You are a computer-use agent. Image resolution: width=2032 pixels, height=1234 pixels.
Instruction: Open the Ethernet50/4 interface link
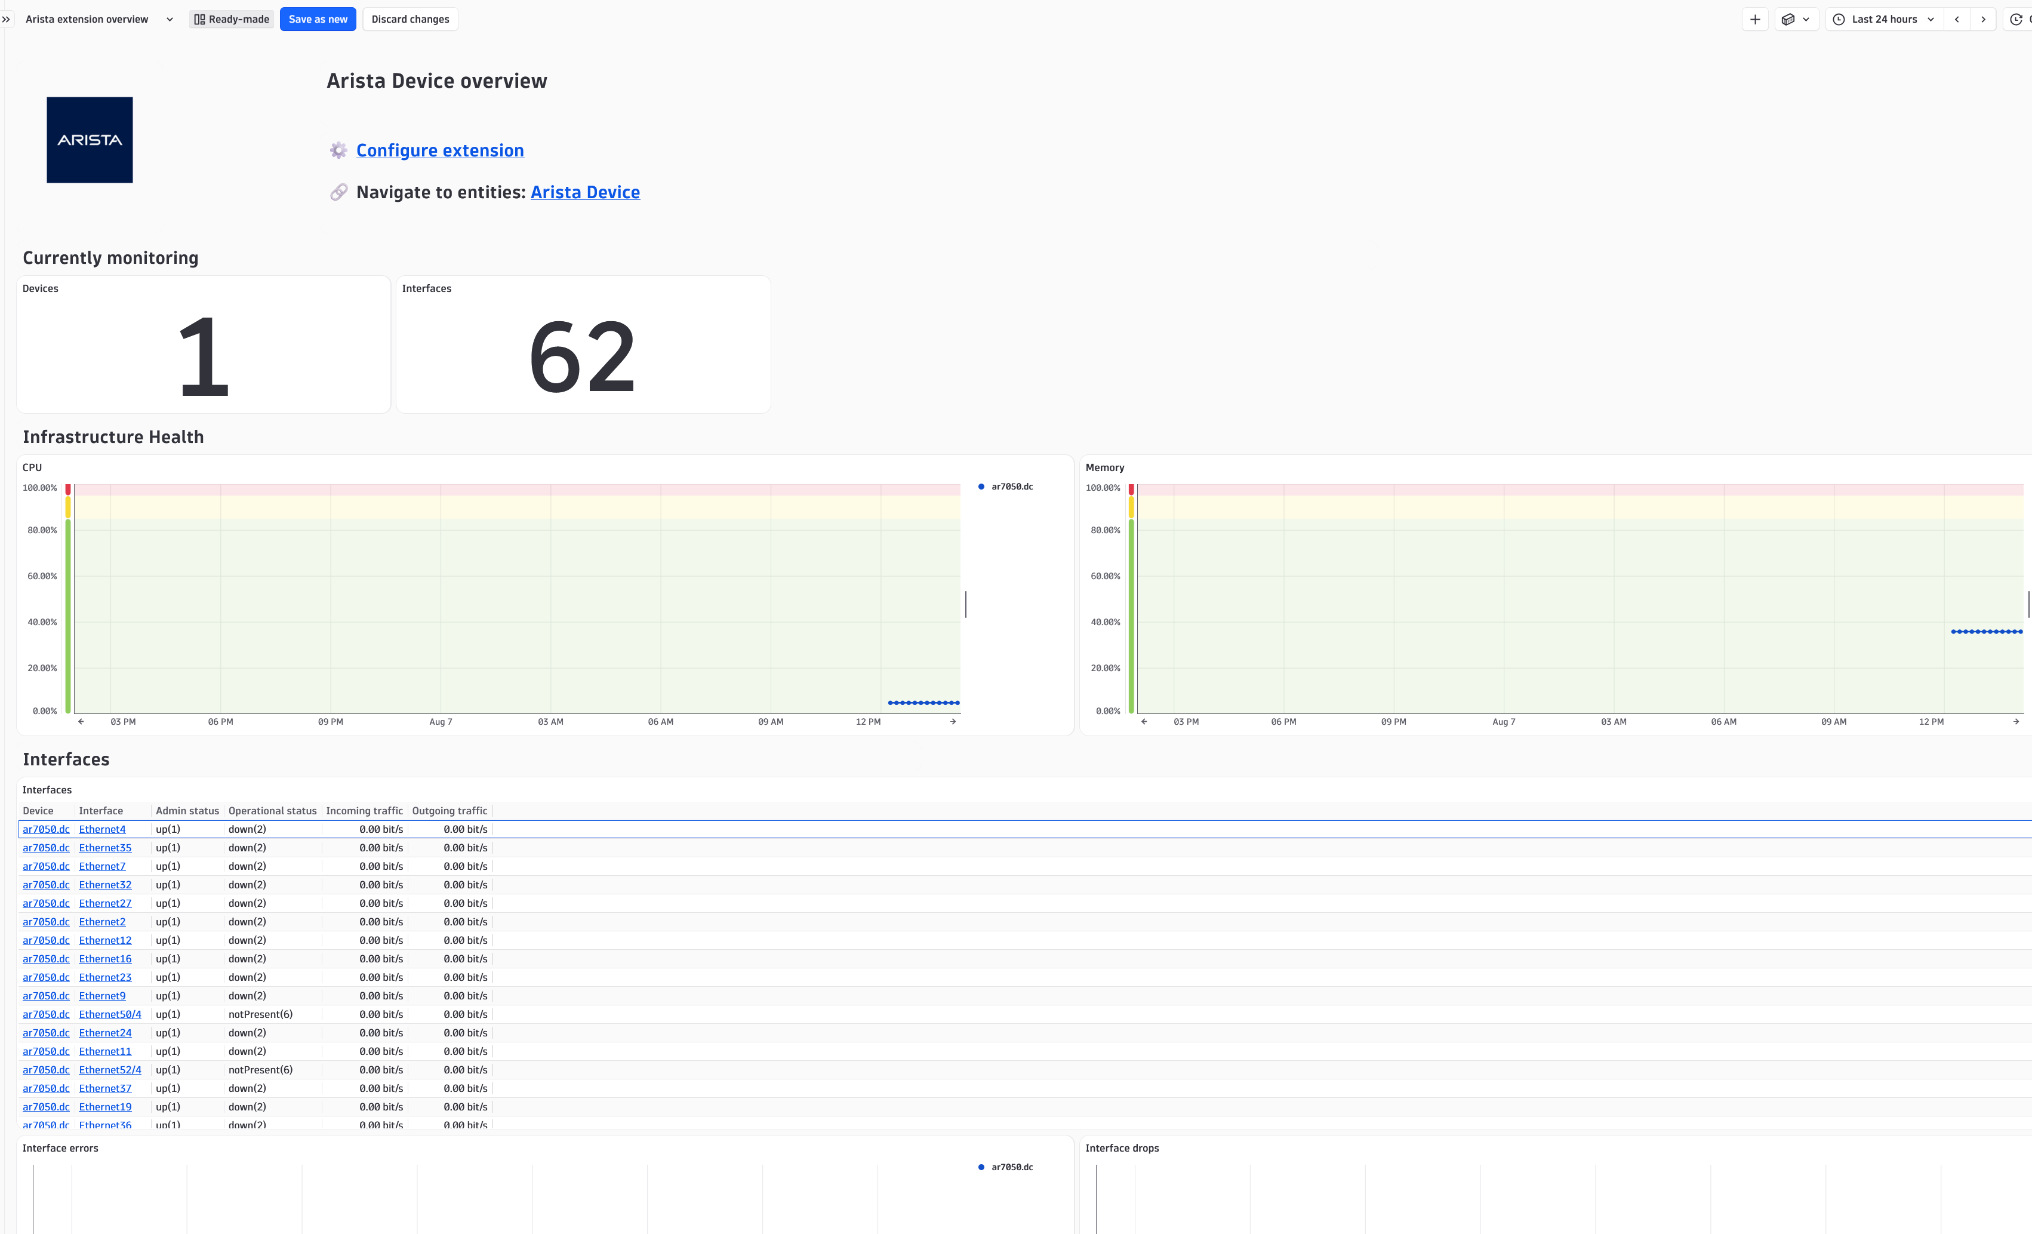pyautogui.click(x=110, y=1014)
